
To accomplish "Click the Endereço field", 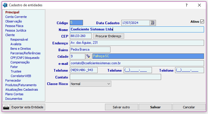I will [x=137, y=43].
